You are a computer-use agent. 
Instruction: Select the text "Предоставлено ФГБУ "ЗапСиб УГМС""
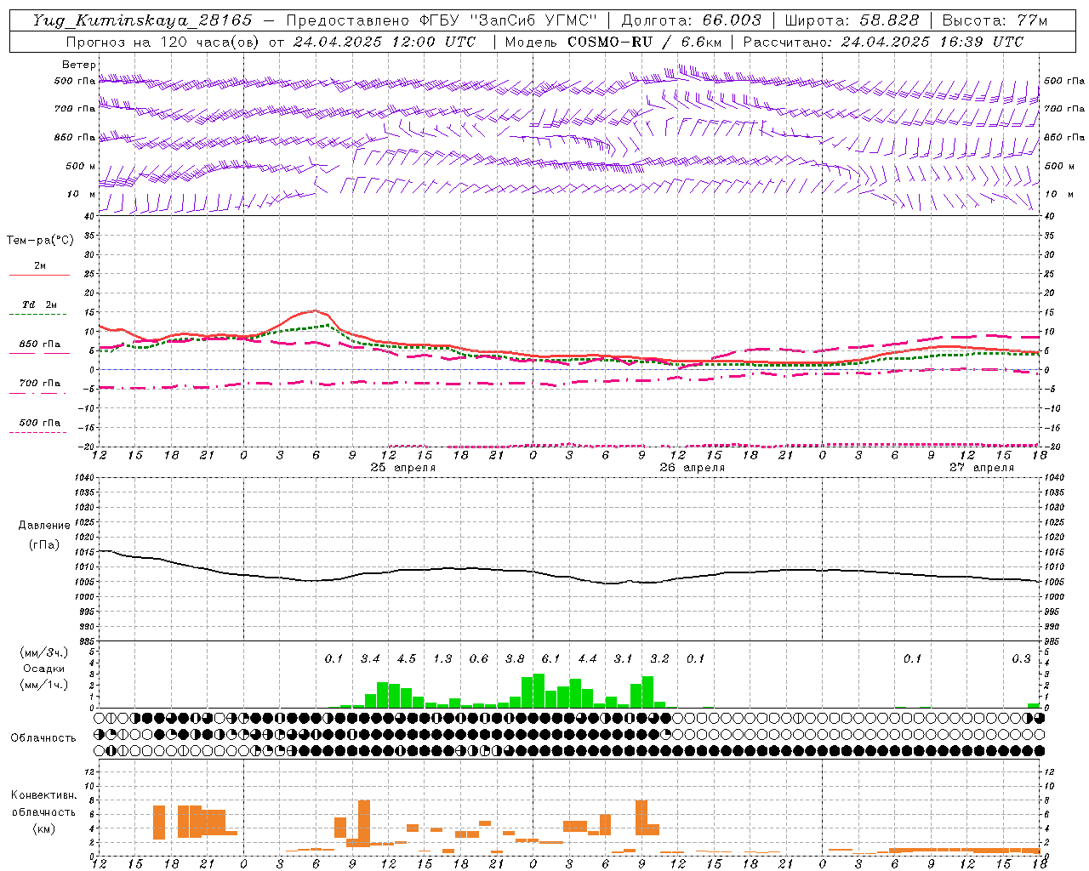(x=442, y=21)
